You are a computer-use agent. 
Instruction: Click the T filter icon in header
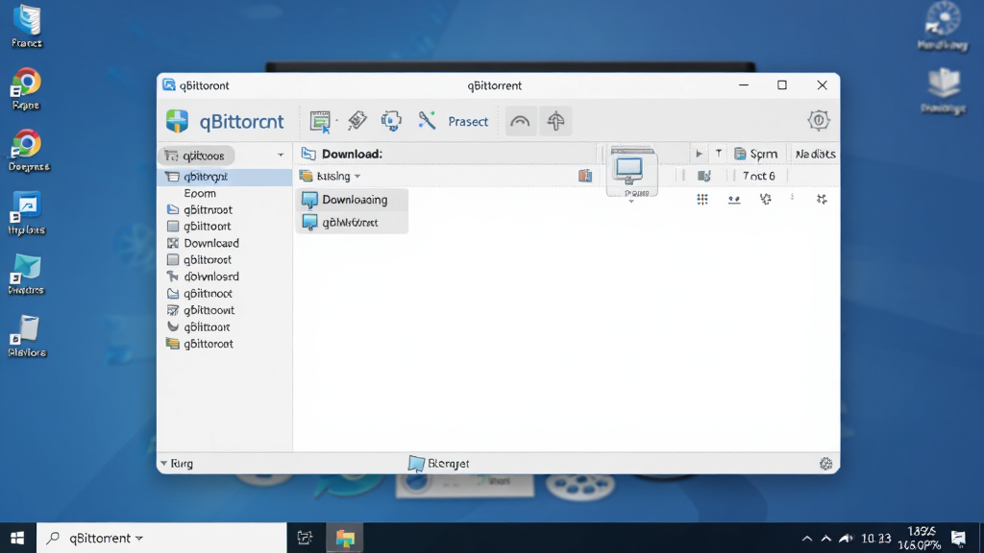coord(719,154)
